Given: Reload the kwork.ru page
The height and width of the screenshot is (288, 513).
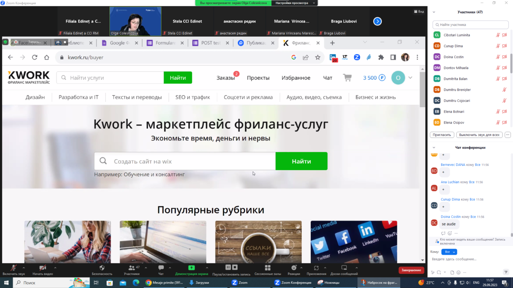Looking at the screenshot, I should [x=35, y=57].
